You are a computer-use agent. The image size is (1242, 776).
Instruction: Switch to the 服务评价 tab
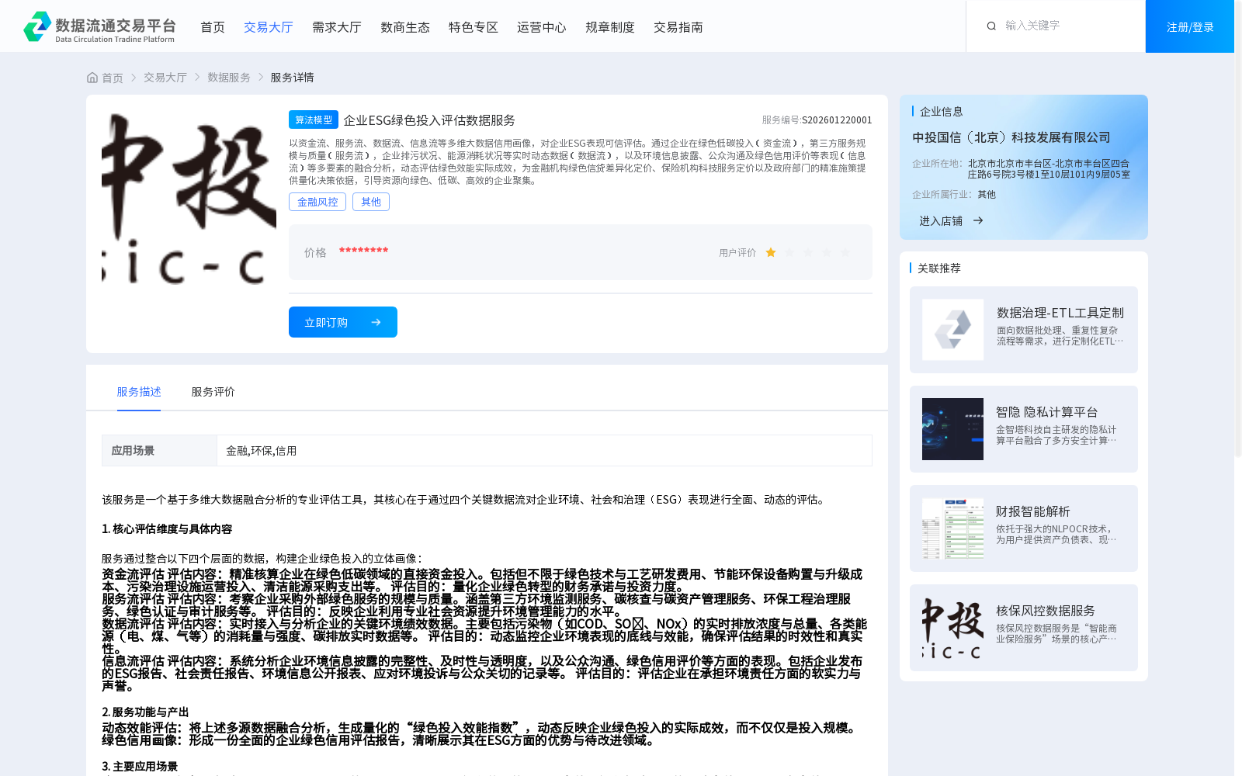point(213,392)
